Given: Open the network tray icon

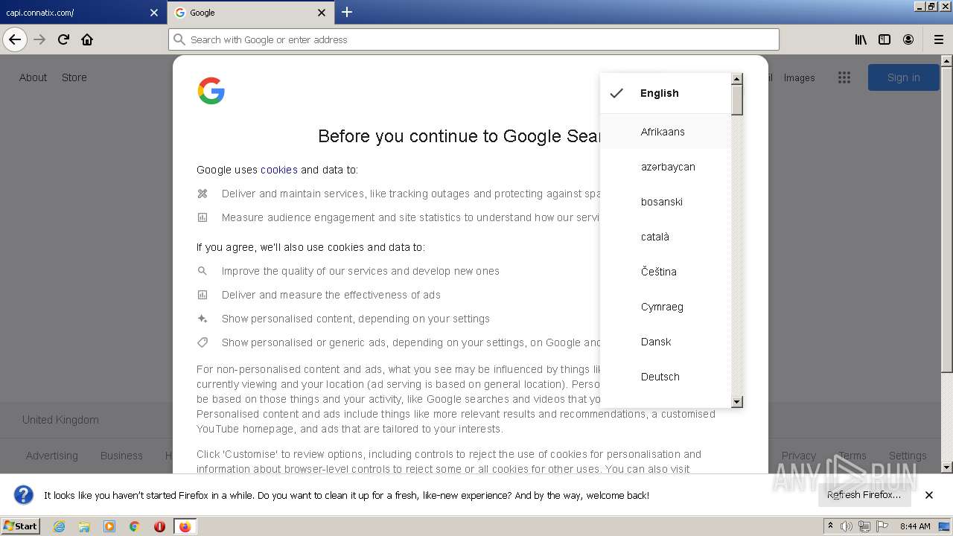Looking at the screenshot, I should 864,526.
